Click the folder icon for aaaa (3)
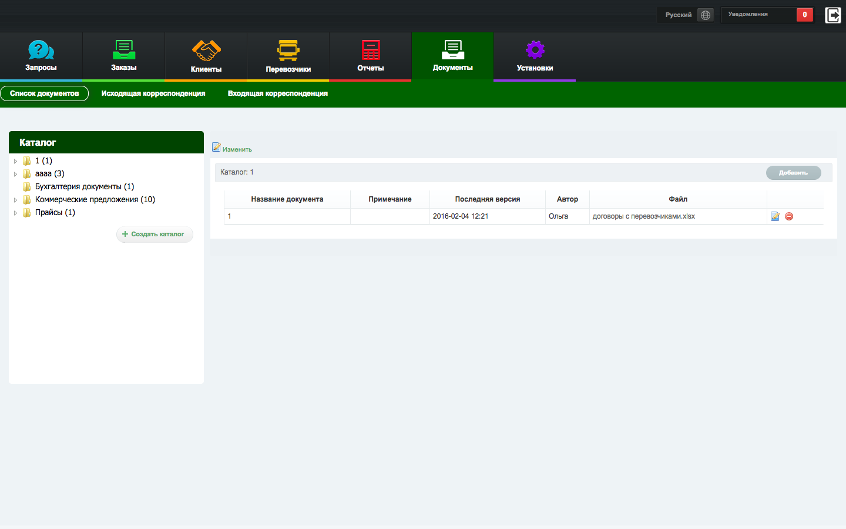The height and width of the screenshot is (529, 846). click(27, 174)
